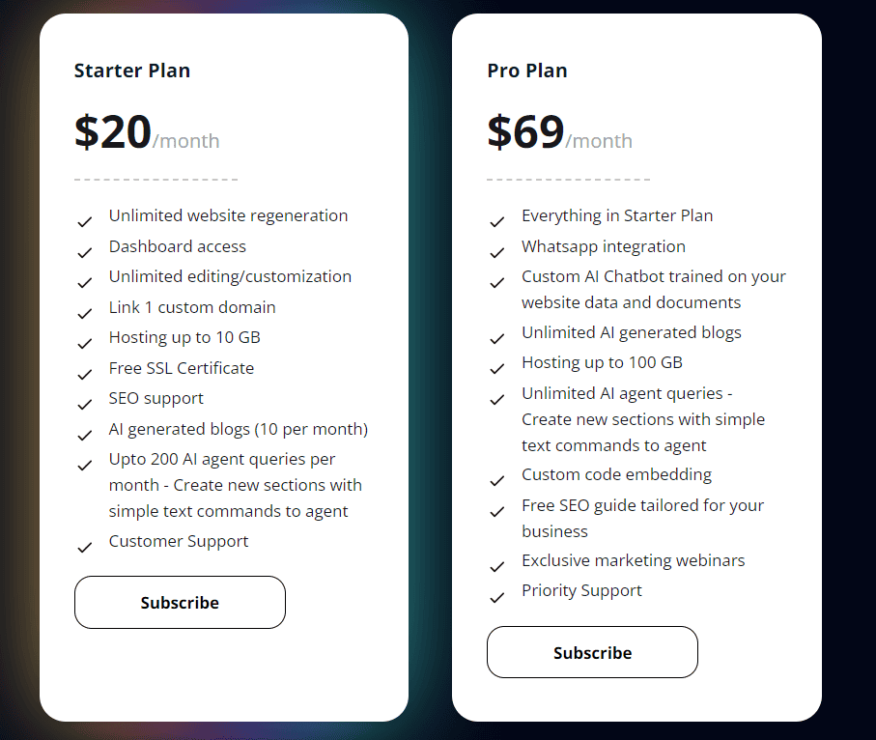
Task: Click the checkmark beside Priority Support
Action: click(497, 595)
